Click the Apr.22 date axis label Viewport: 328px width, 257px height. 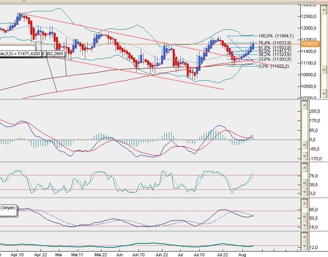coord(40,255)
